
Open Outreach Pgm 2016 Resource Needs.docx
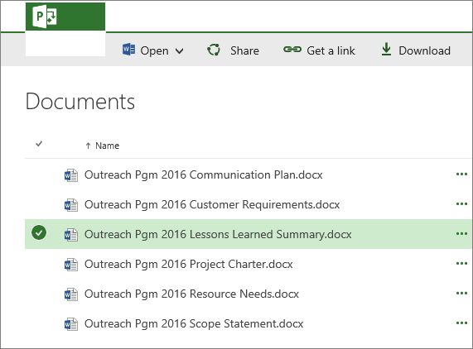coord(191,294)
